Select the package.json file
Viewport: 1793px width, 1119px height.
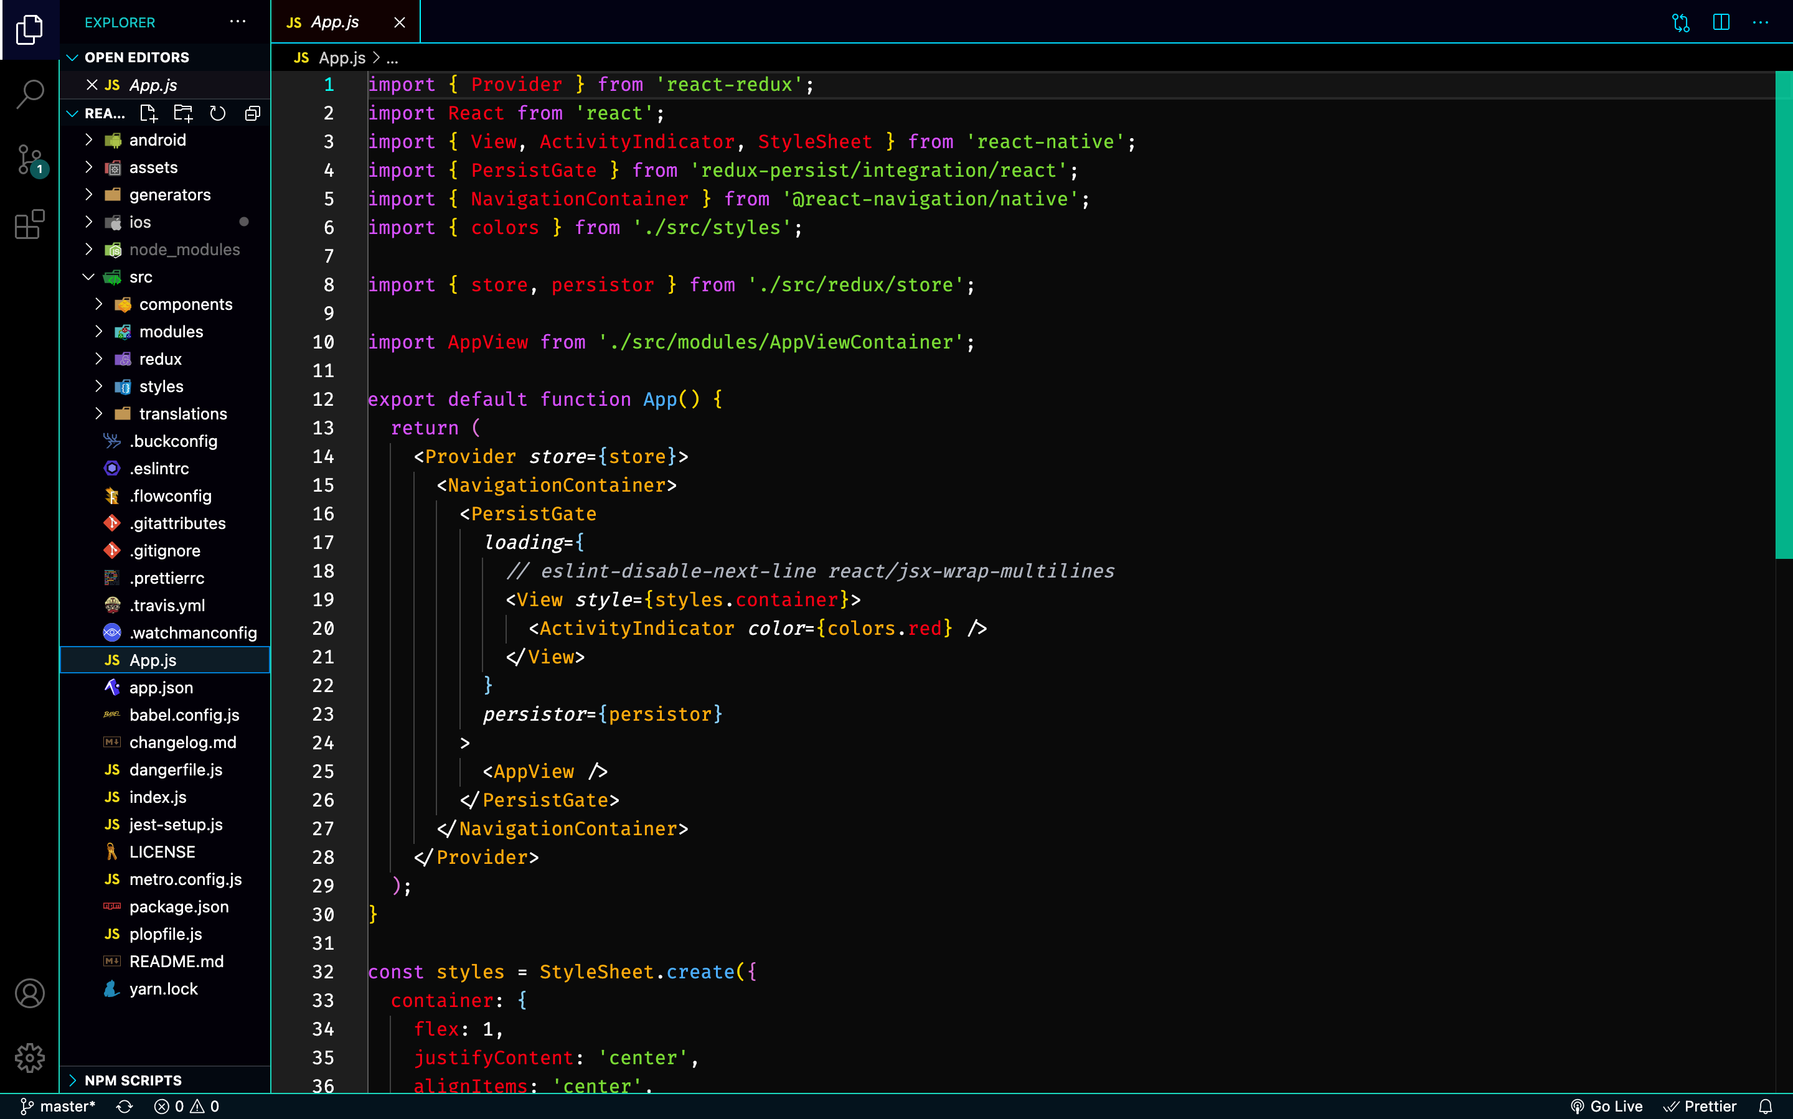click(x=179, y=907)
